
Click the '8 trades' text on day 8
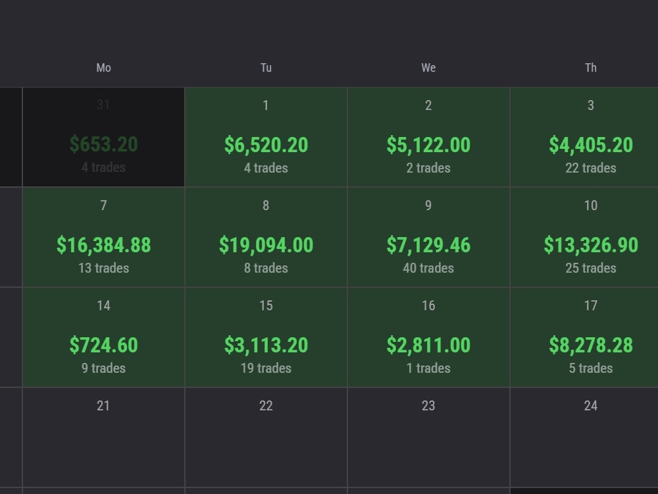coord(266,268)
